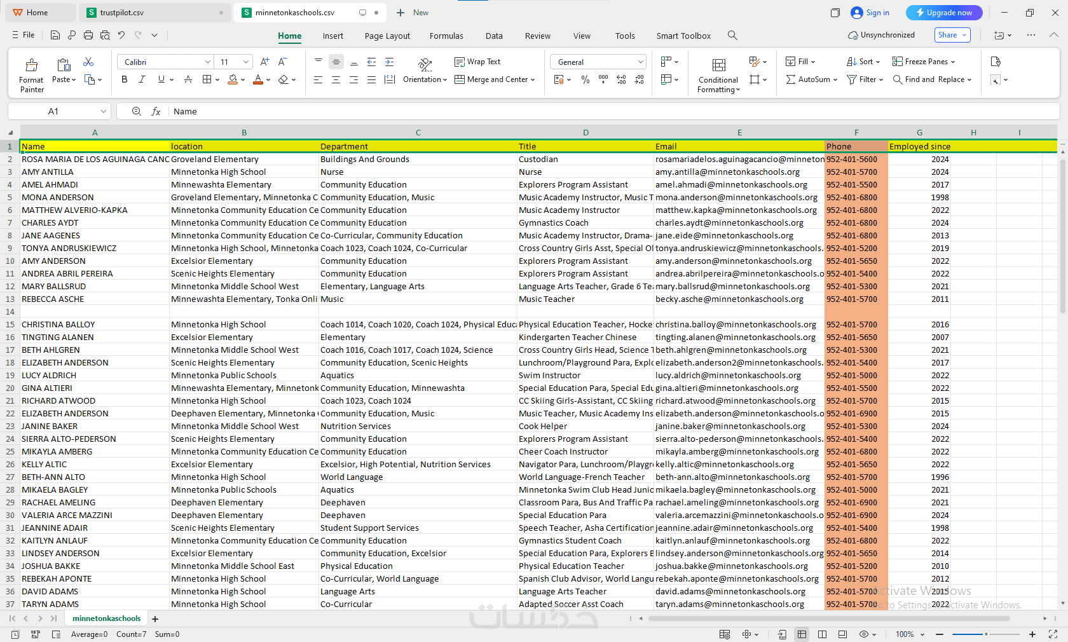The image size is (1068, 642).
Task: Open the General number format dropdown
Action: [x=640, y=62]
